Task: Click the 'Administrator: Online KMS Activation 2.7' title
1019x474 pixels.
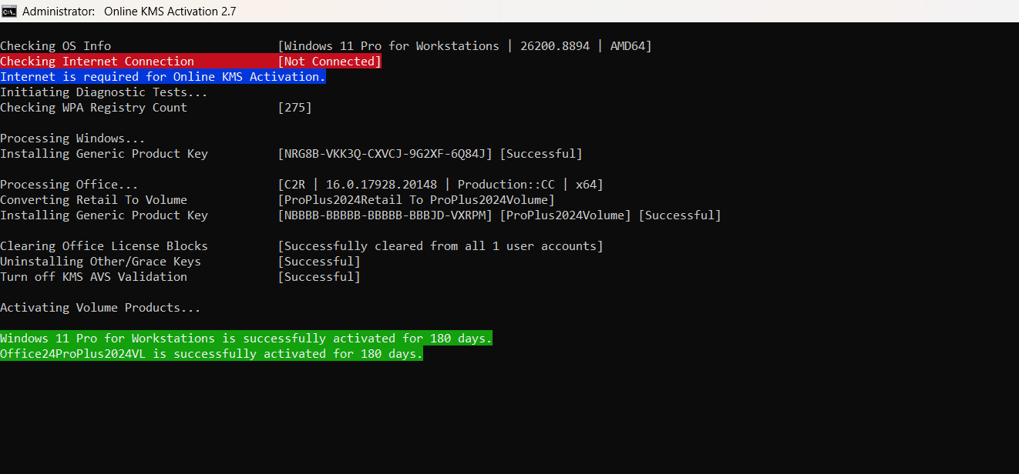Action: click(129, 12)
